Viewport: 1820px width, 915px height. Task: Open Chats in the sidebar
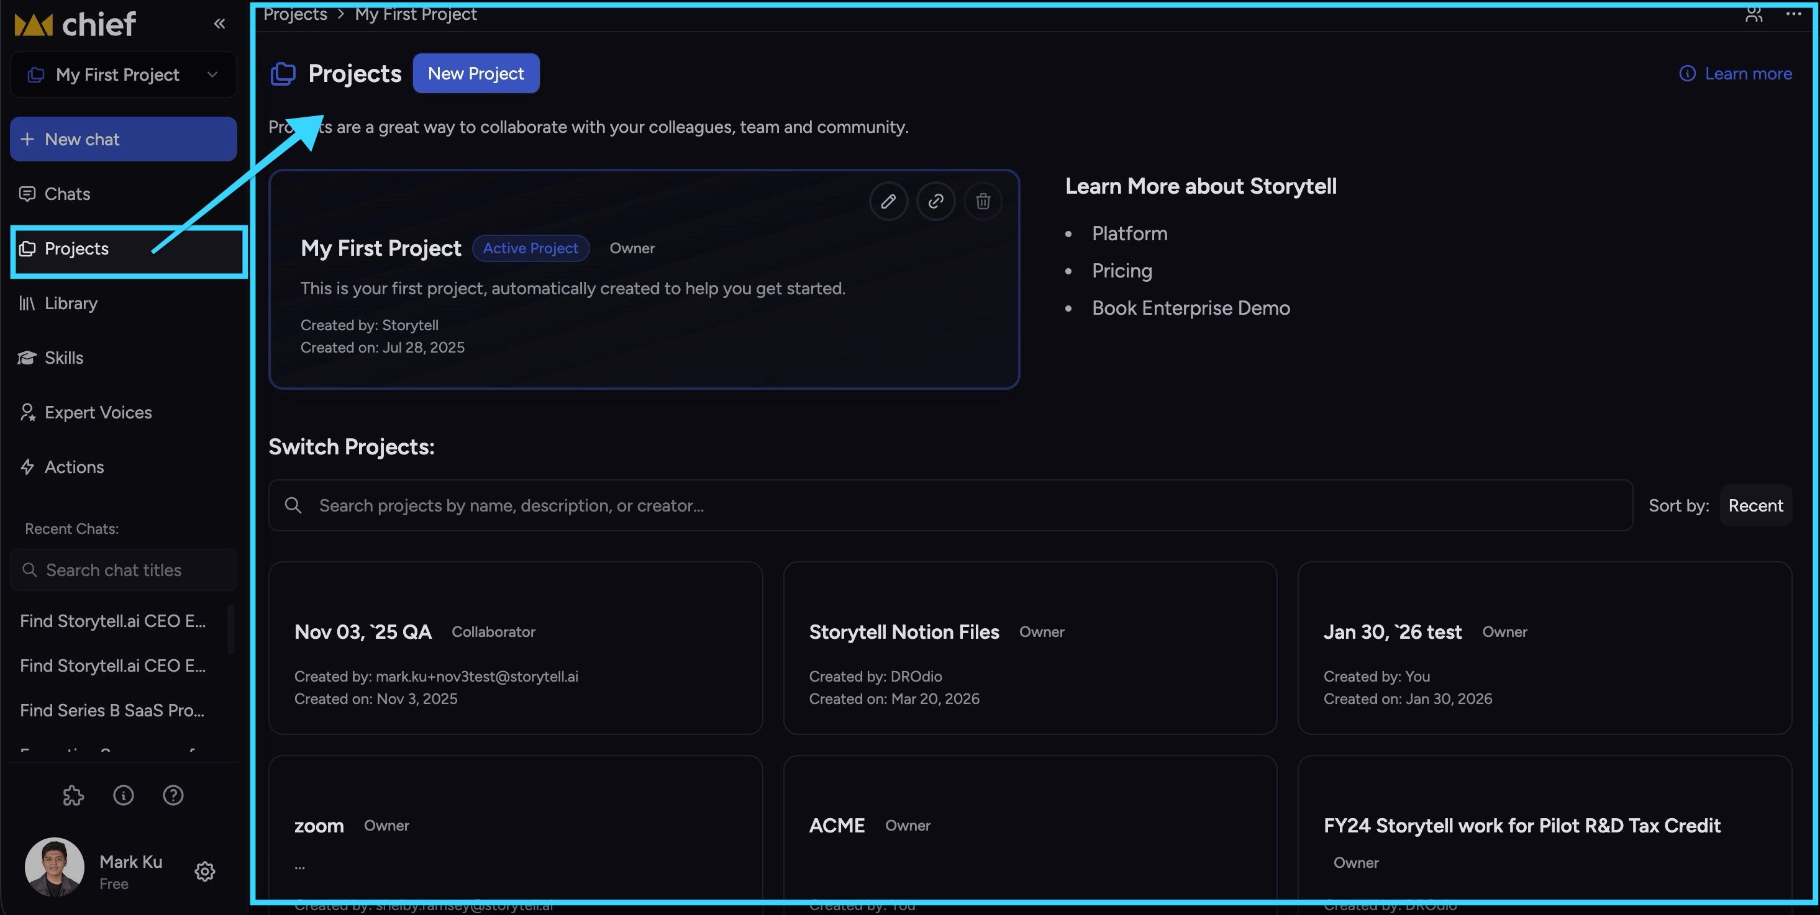pyautogui.click(x=124, y=194)
